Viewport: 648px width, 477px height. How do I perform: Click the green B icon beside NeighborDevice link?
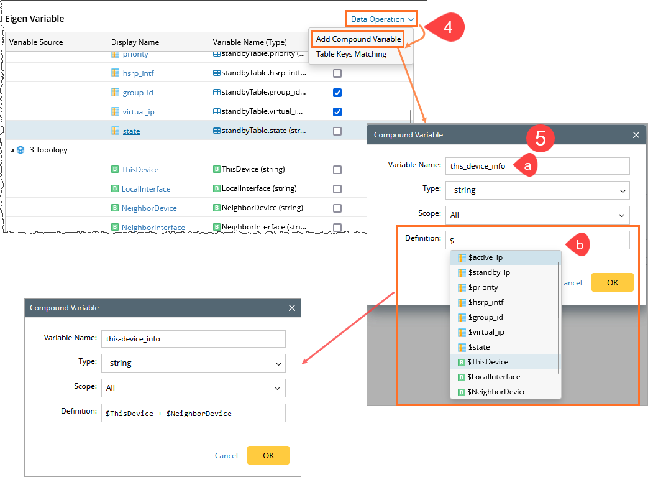[115, 208]
